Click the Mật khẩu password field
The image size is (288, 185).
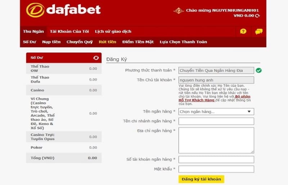pyautogui.click(x=216, y=169)
